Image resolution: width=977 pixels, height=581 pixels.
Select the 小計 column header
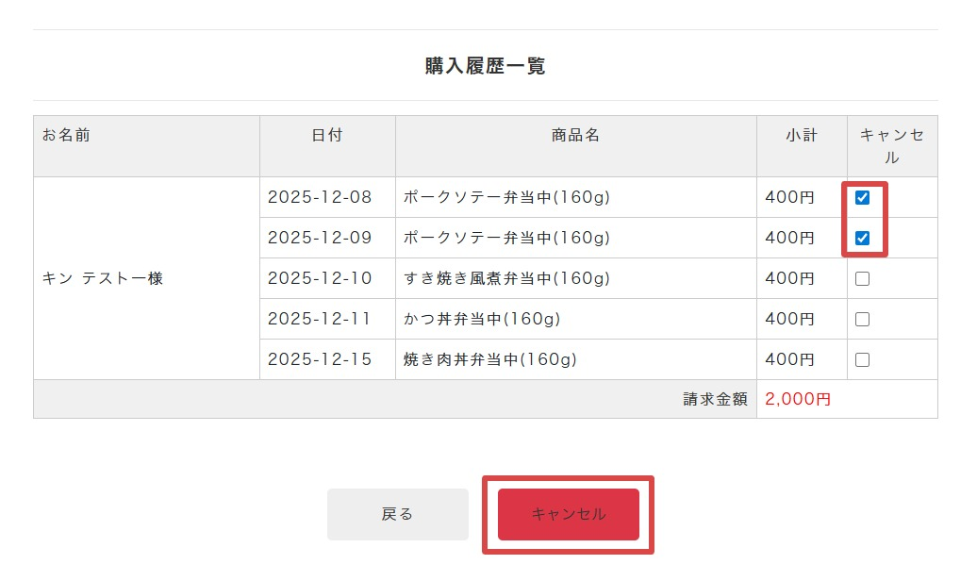pyautogui.click(x=802, y=135)
